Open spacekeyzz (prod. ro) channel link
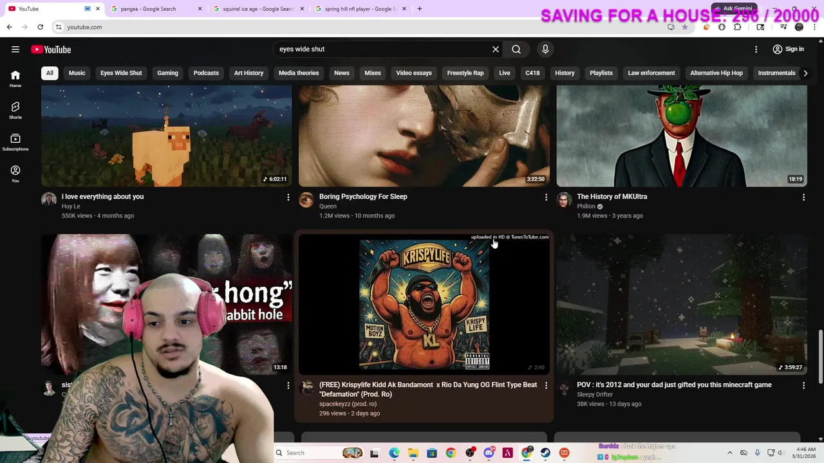The width and height of the screenshot is (824, 463). pos(348,404)
